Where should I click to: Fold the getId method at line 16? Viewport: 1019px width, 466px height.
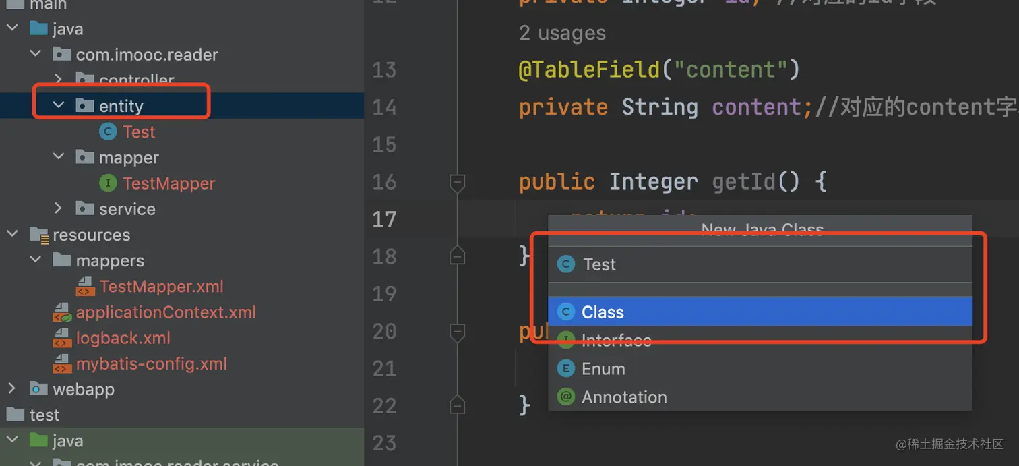coord(458,182)
